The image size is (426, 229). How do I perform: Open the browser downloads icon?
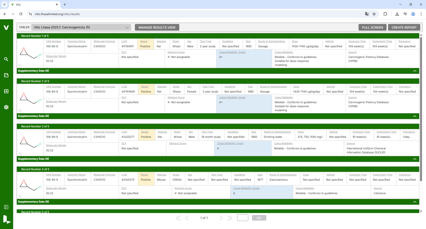point(397,14)
